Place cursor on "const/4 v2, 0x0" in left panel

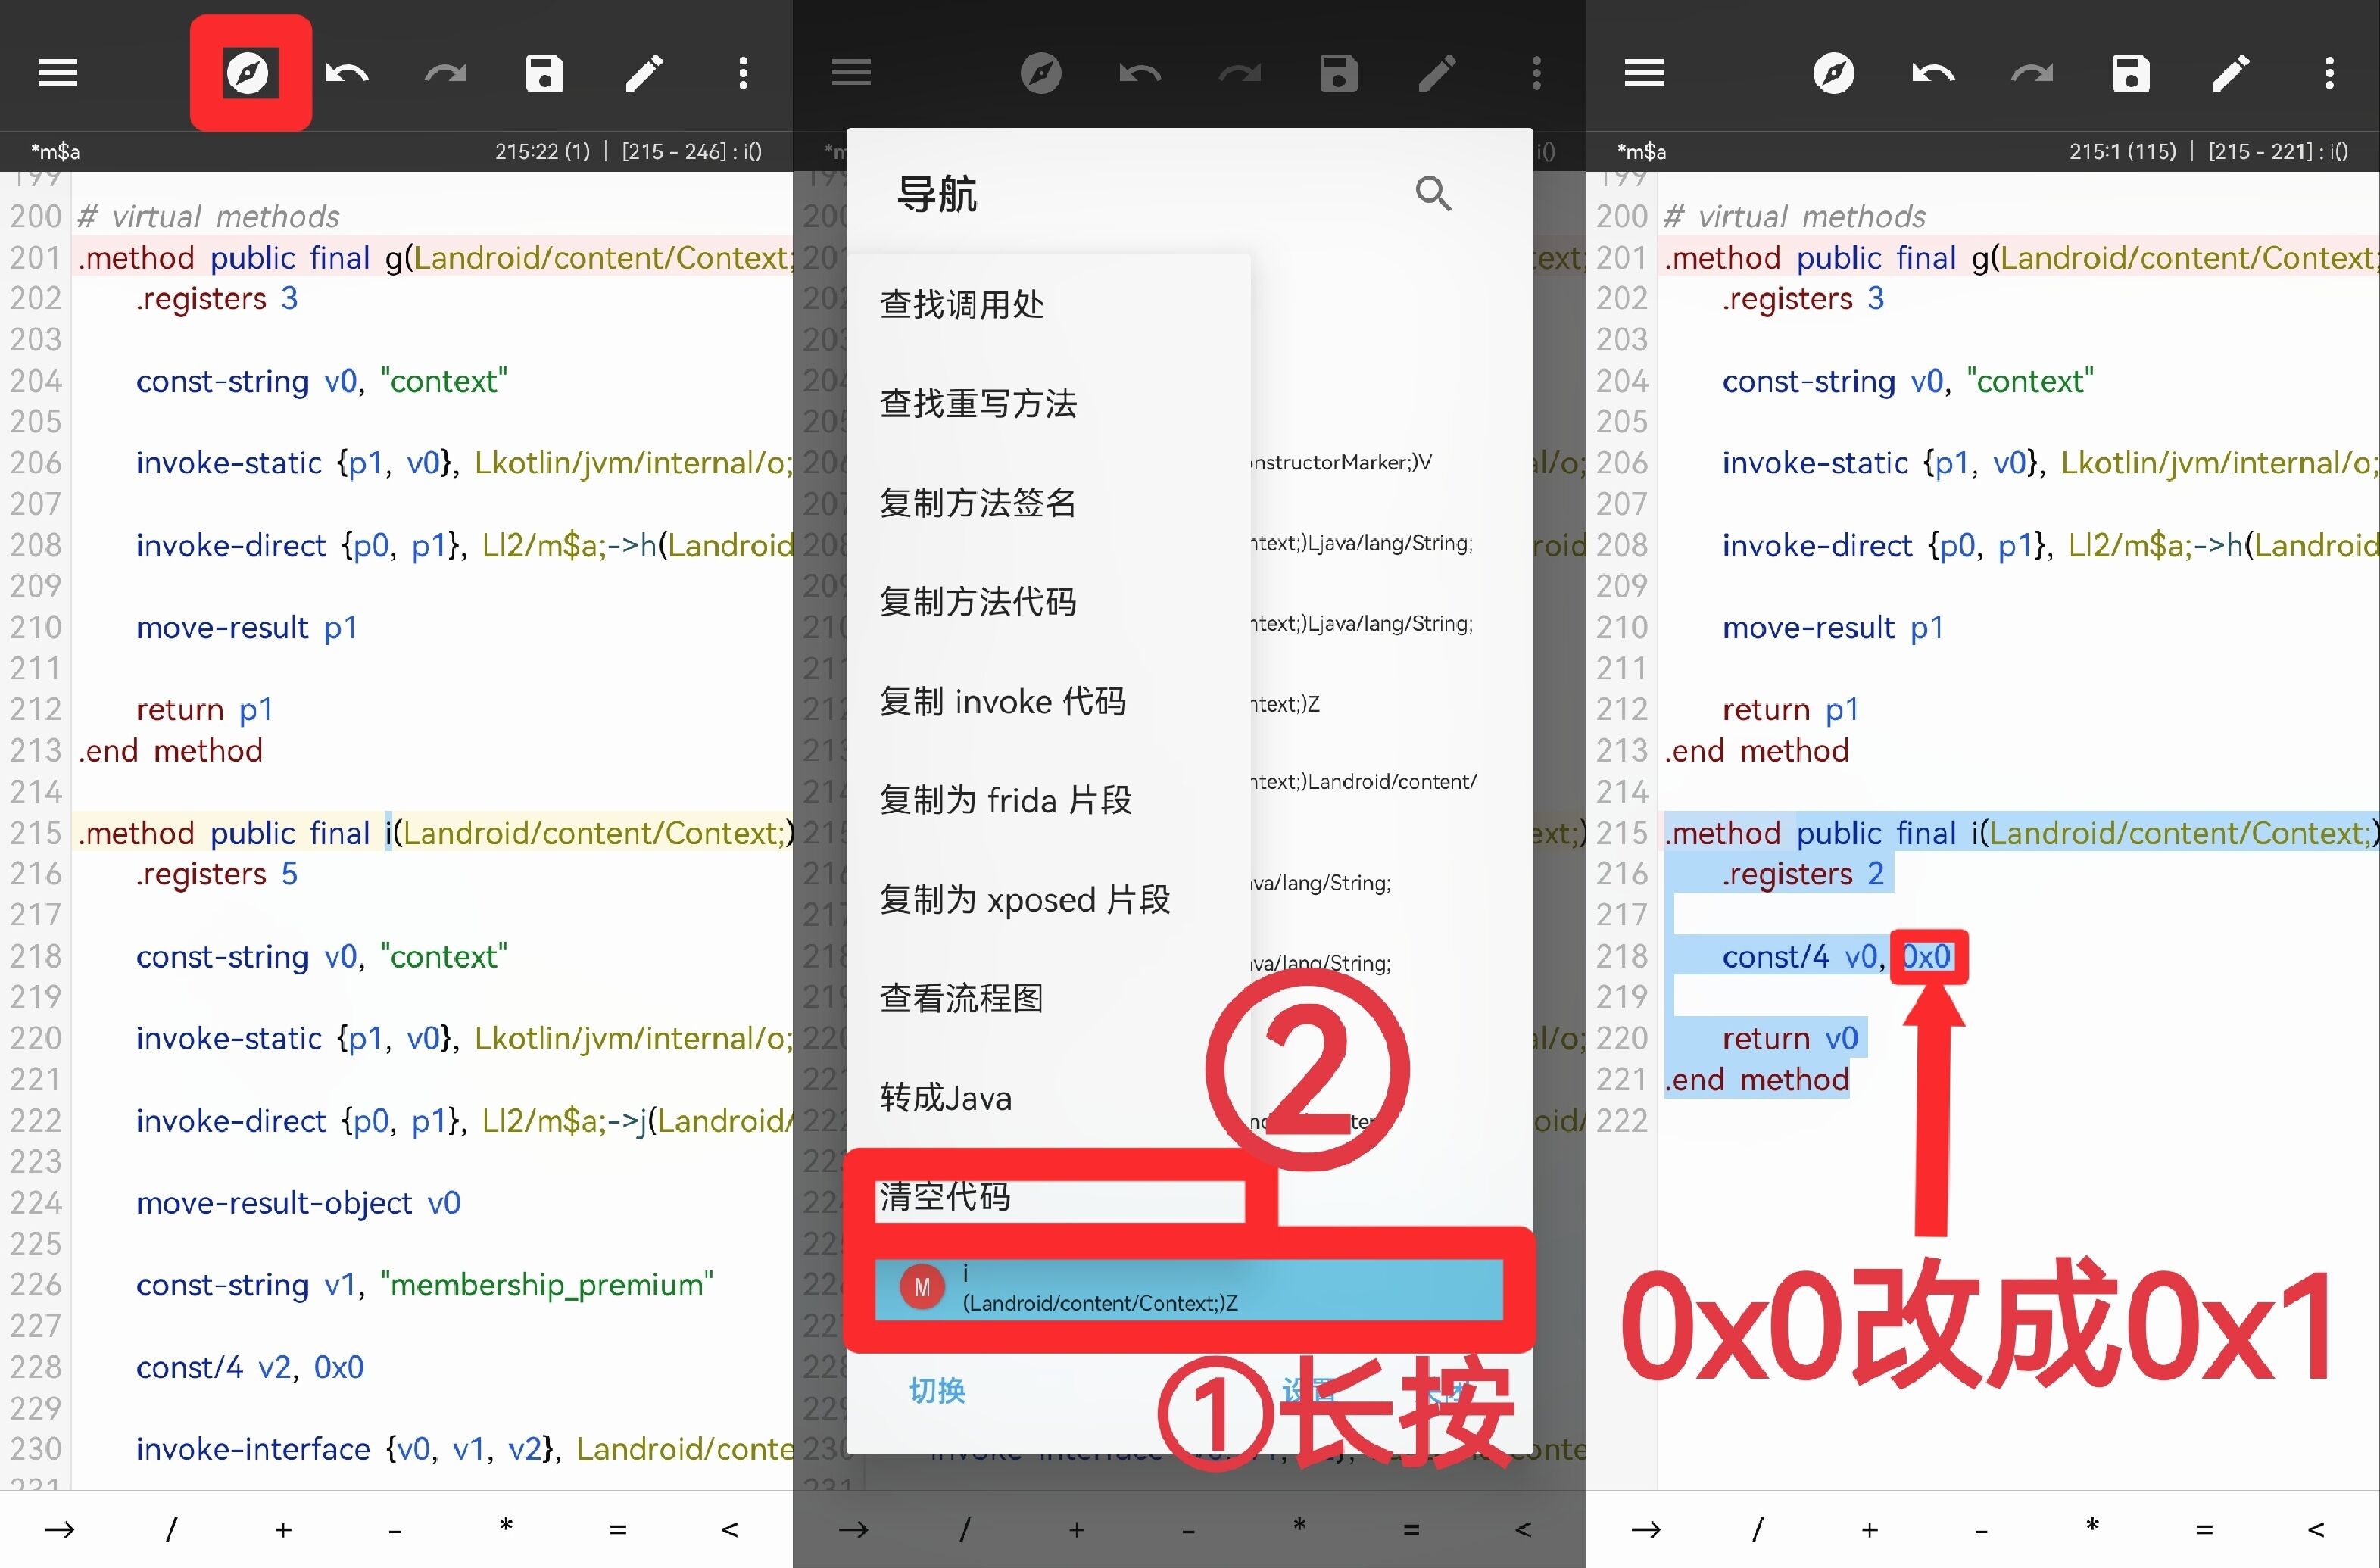(250, 1367)
